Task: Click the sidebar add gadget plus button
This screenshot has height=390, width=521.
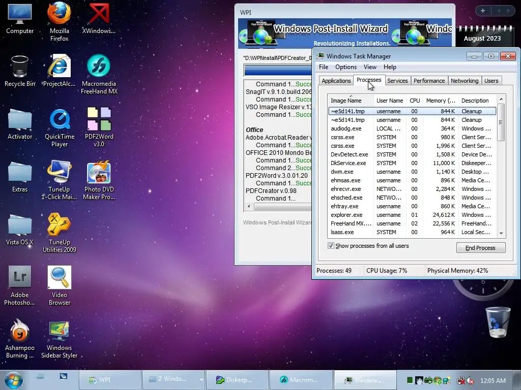Action: coord(483,11)
